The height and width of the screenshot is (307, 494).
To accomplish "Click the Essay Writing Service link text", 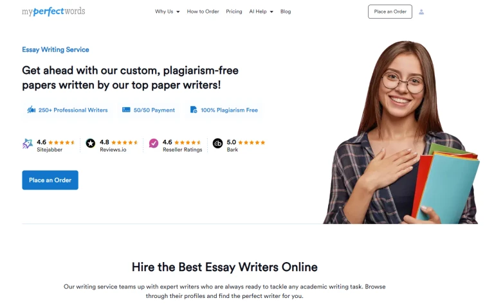I will point(55,49).
